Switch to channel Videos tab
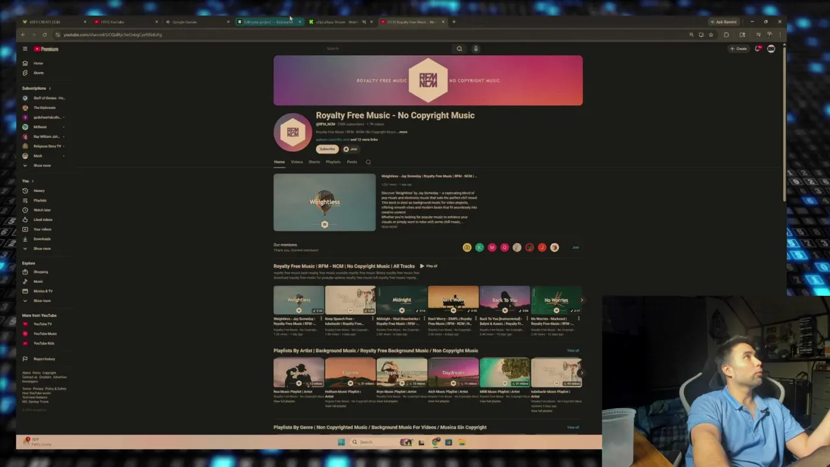 tap(296, 162)
